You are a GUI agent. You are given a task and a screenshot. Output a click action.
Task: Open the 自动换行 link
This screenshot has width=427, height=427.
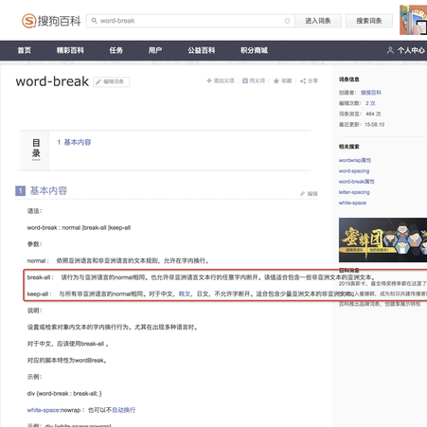pyautogui.click(x=124, y=410)
